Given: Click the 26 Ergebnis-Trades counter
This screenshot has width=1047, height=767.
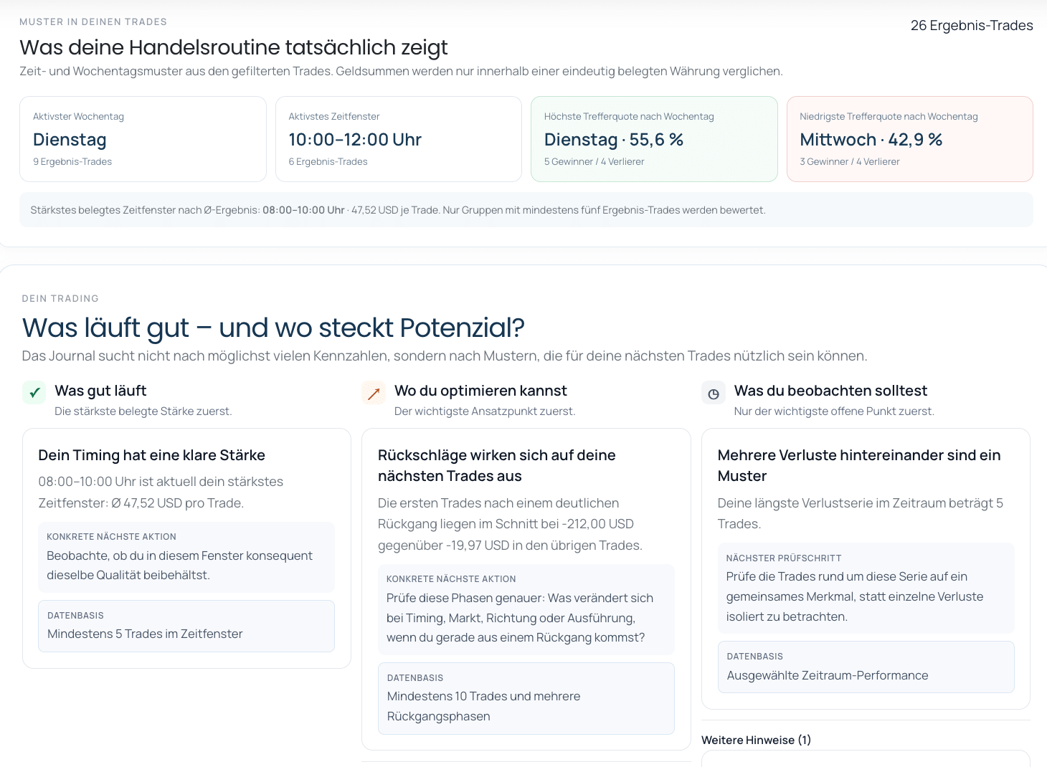Looking at the screenshot, I should 972,25.
